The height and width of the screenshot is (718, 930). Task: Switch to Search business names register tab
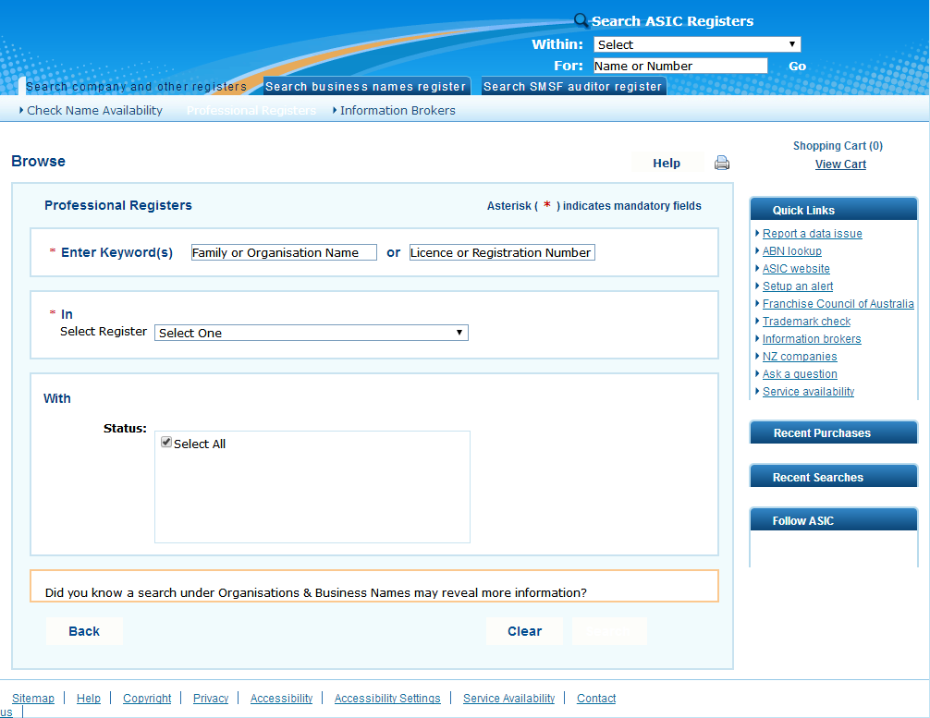[366, 87]
